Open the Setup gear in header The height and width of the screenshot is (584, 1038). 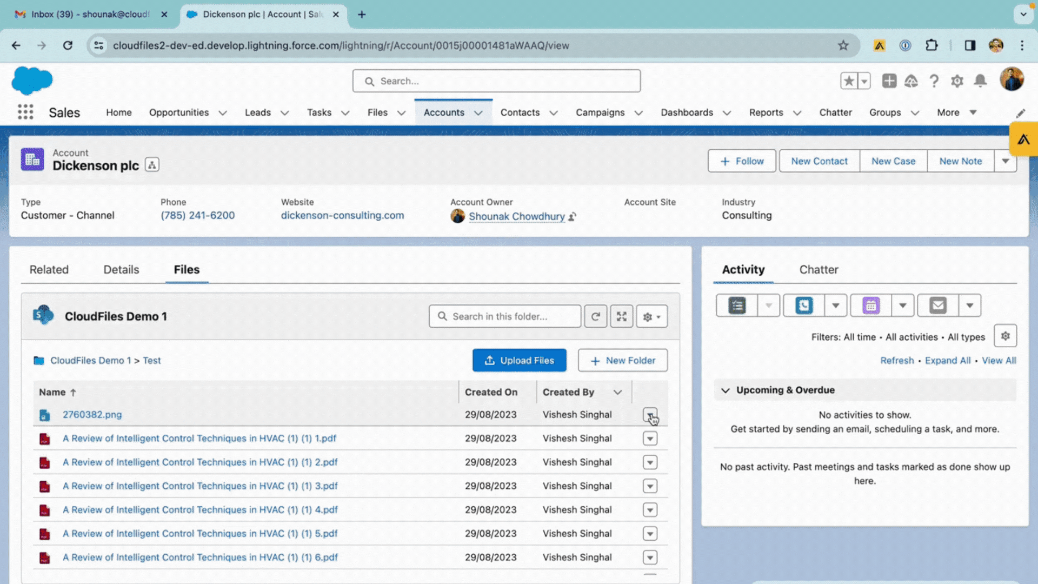click(x=957, y=81)
